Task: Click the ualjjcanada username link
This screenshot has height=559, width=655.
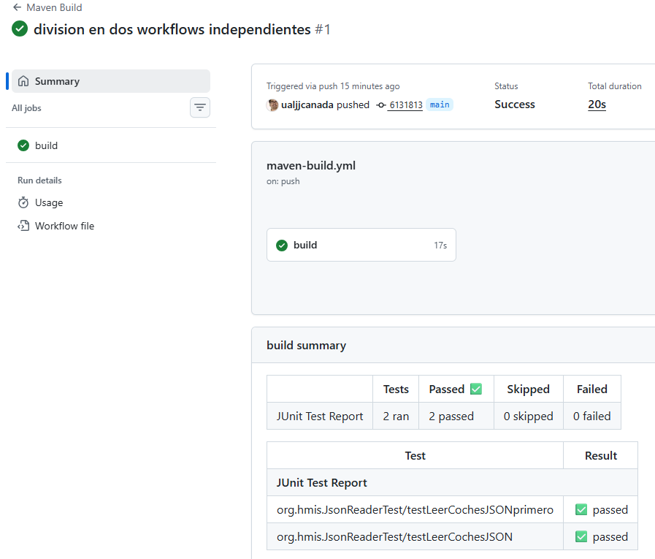Action: coord(307,104)
